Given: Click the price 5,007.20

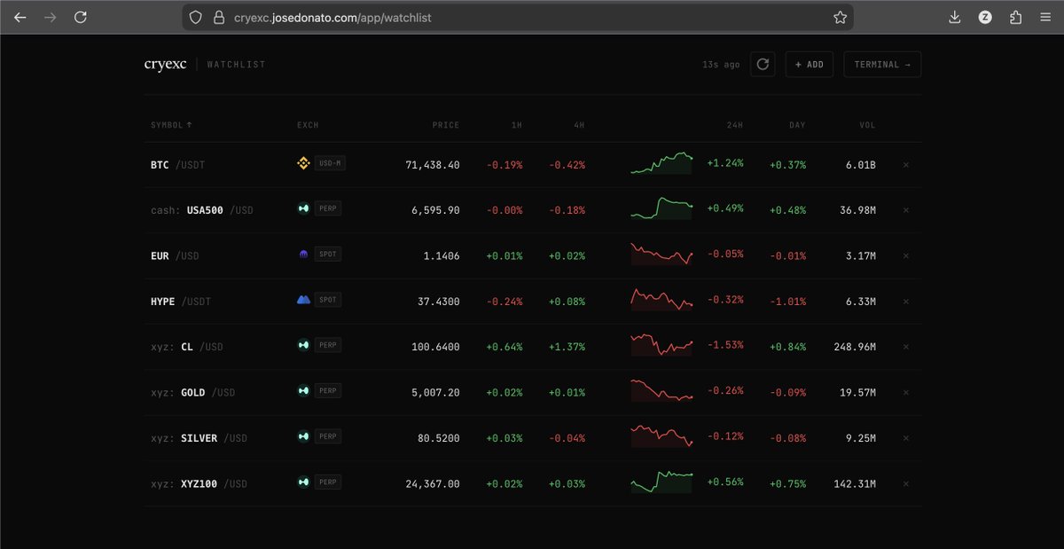Looking at the screenshot, I should pos(436,392).
